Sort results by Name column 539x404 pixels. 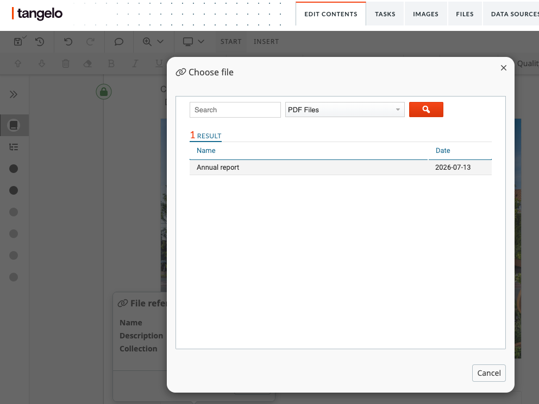coord(206,151)
